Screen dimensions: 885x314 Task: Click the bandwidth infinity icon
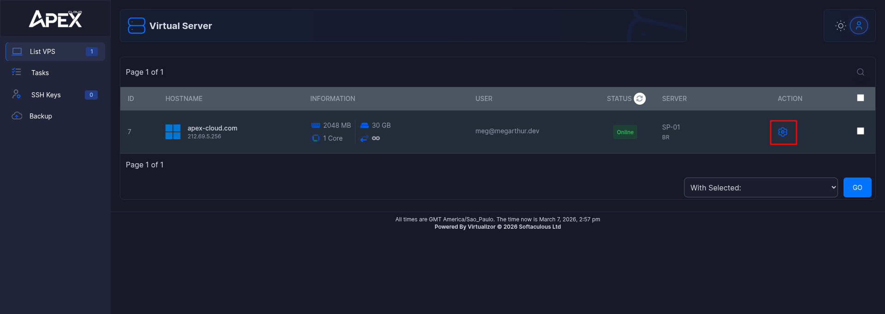point(376,138)
